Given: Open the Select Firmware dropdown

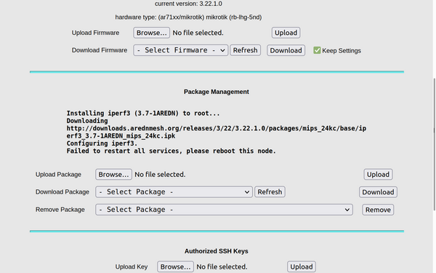Looking at the screenshot, I should [181, 50].
